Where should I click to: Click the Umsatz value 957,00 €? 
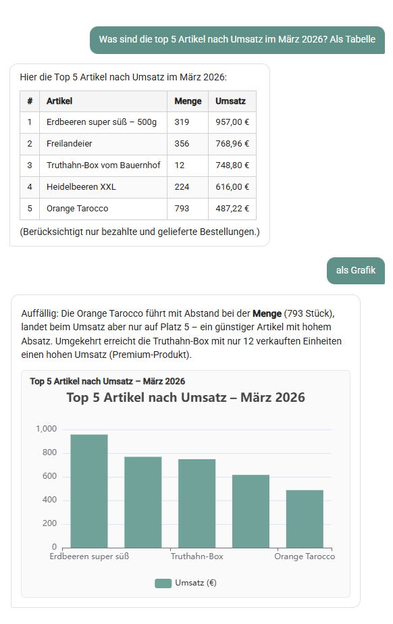pyautogui.click(x=232, y=122)
